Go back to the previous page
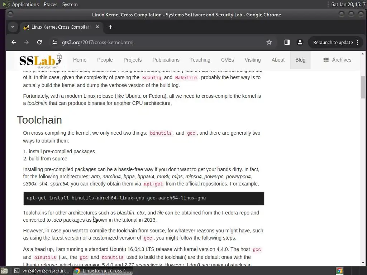The image size is (367, 275). (14, 42)
